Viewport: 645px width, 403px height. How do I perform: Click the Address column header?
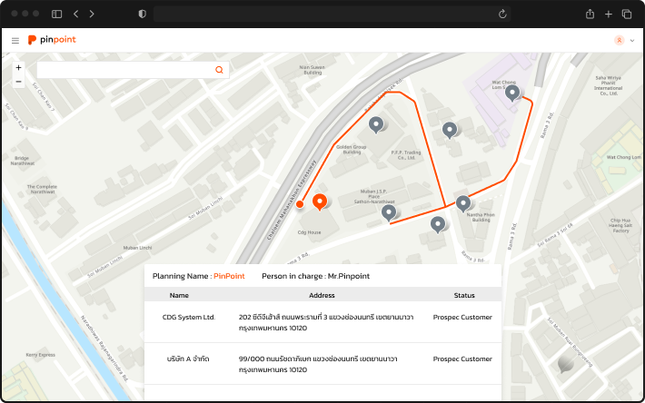click(322, 295)
